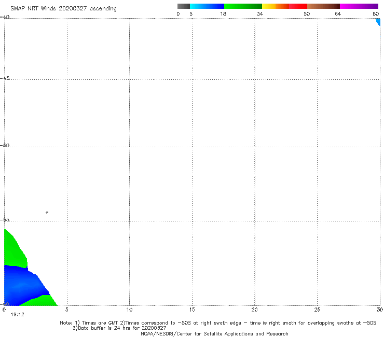Screen dimensions: 384x337
Task: Click the colorbar scale label "34"
Action: click(x=260, y=13)
